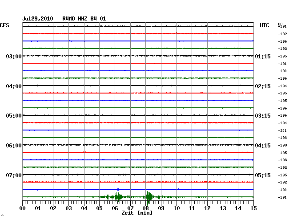Viewport: 289px width, 220px height.
Task: Select minute 01 on the time axis
Action: click(38, 208)
